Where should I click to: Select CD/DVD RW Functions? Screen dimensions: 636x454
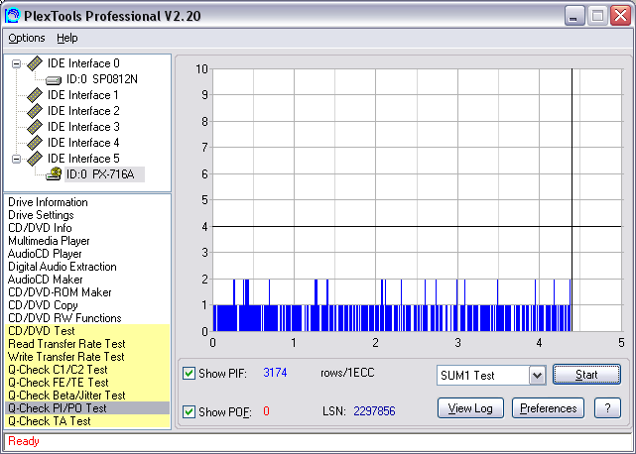pos(64,318)
